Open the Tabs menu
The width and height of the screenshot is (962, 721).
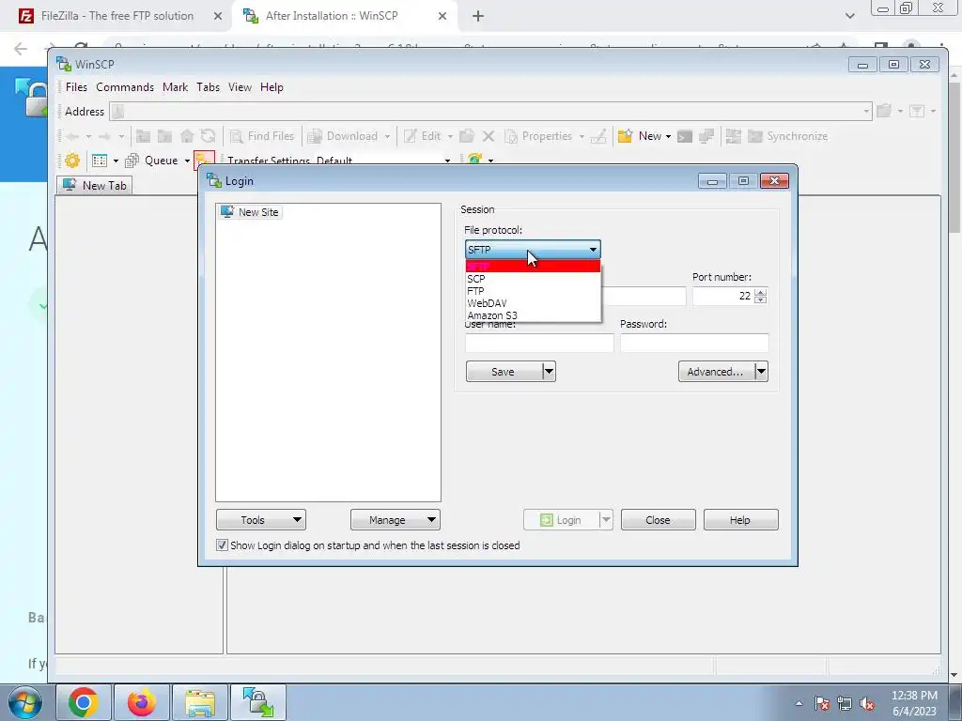pyautogui.click(x=208, y=87)
